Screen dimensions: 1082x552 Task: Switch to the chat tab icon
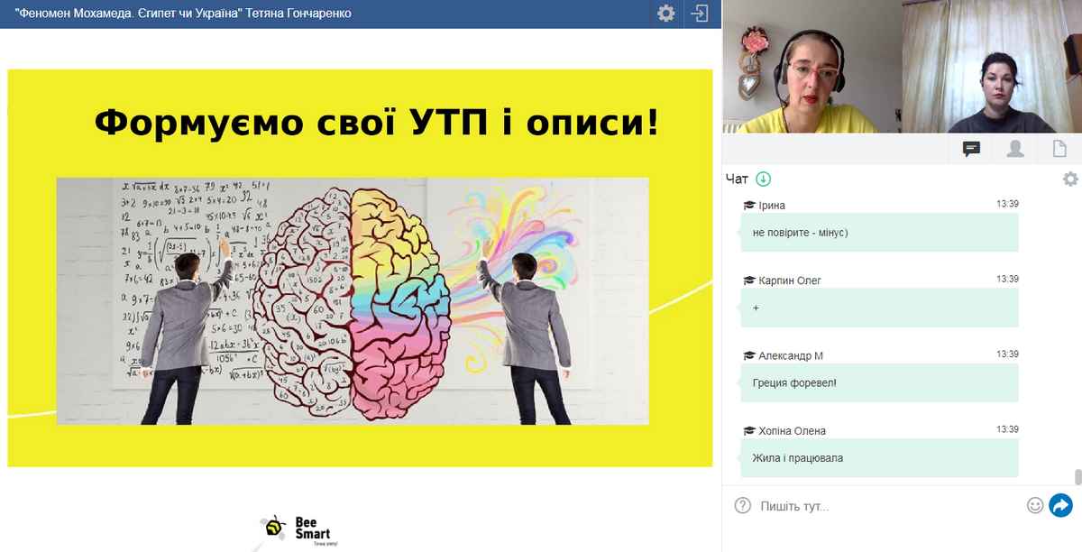pyautogui.click(x=971, y=149)
